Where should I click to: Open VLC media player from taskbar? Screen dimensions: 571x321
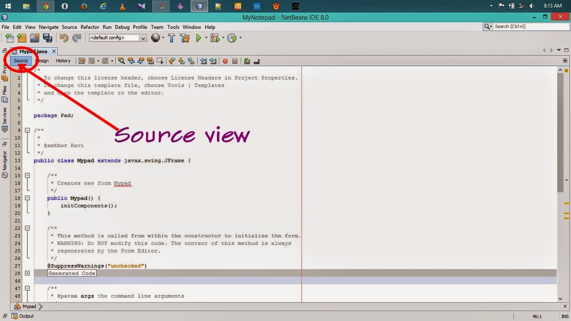pyautogui.click(x=122, y=6)
